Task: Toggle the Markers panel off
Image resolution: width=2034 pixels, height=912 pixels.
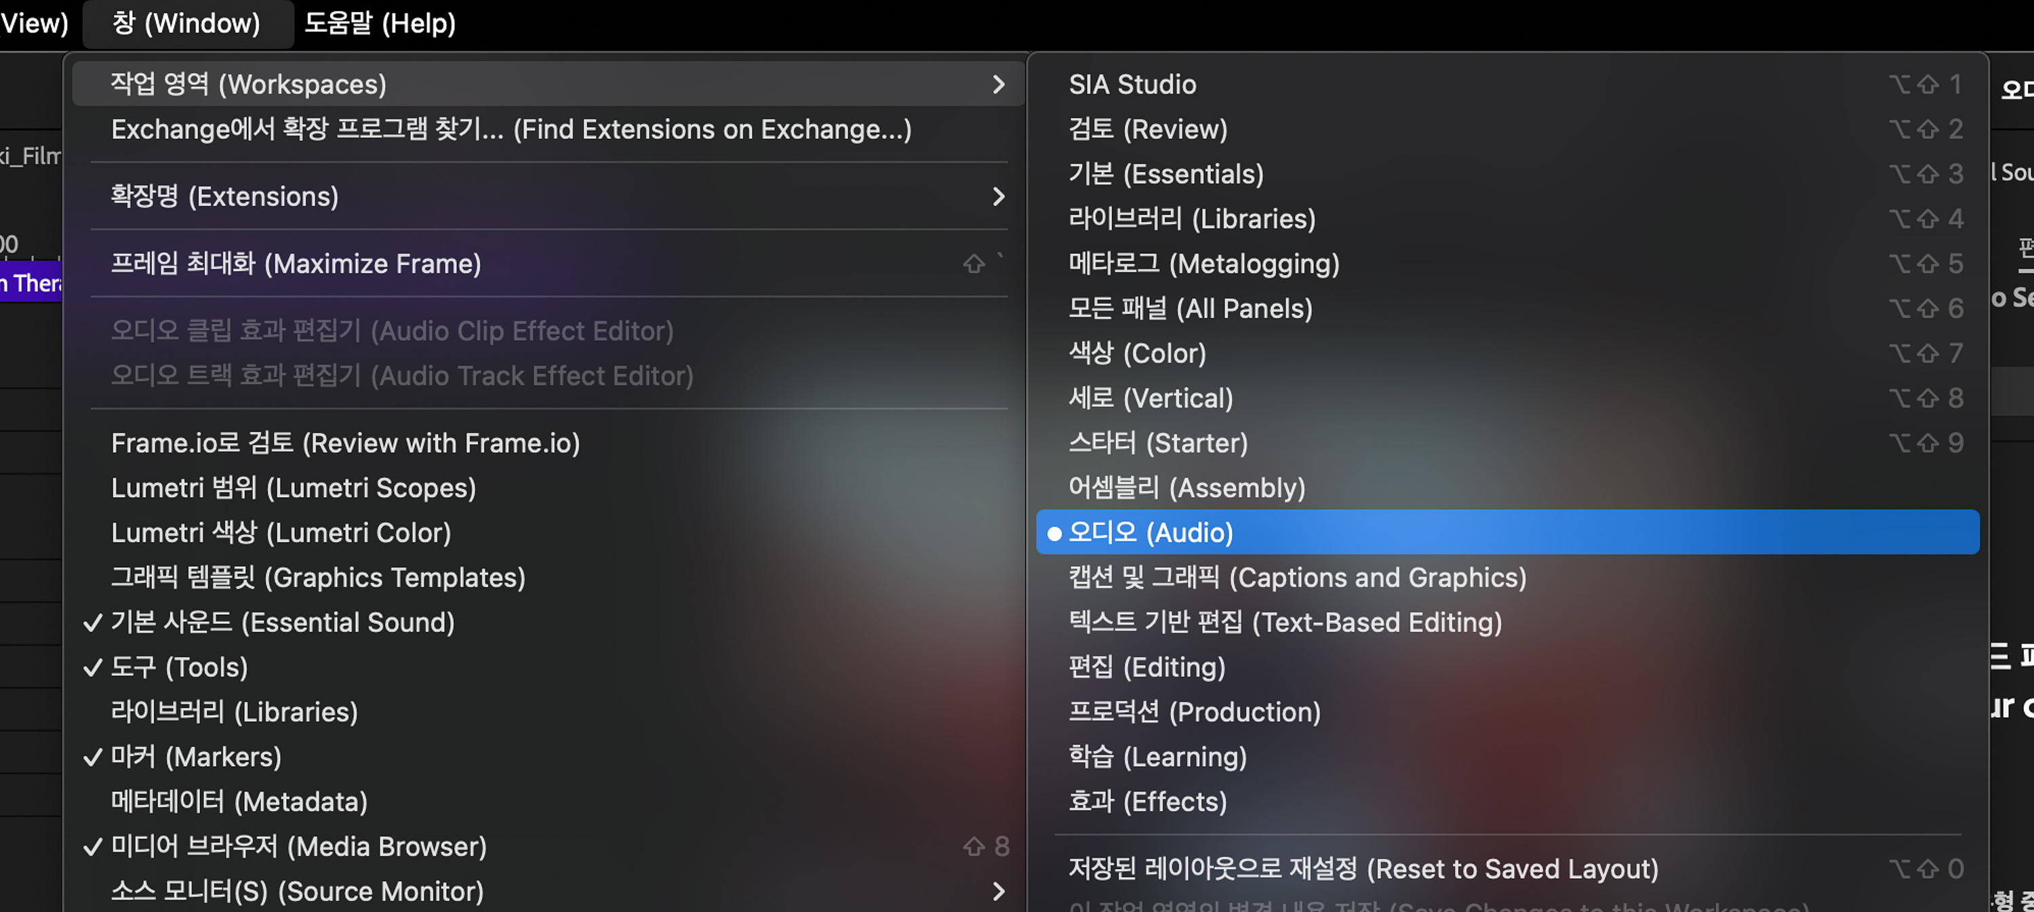Action: [x=195, y=757]
